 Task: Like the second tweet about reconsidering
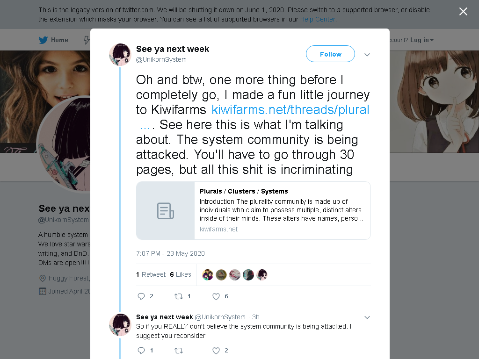(x=216, y=351)
